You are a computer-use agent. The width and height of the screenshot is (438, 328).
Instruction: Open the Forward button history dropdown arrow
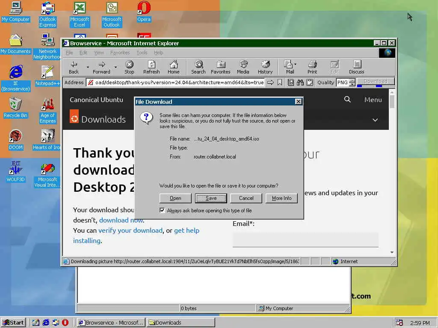click(115, 67)
